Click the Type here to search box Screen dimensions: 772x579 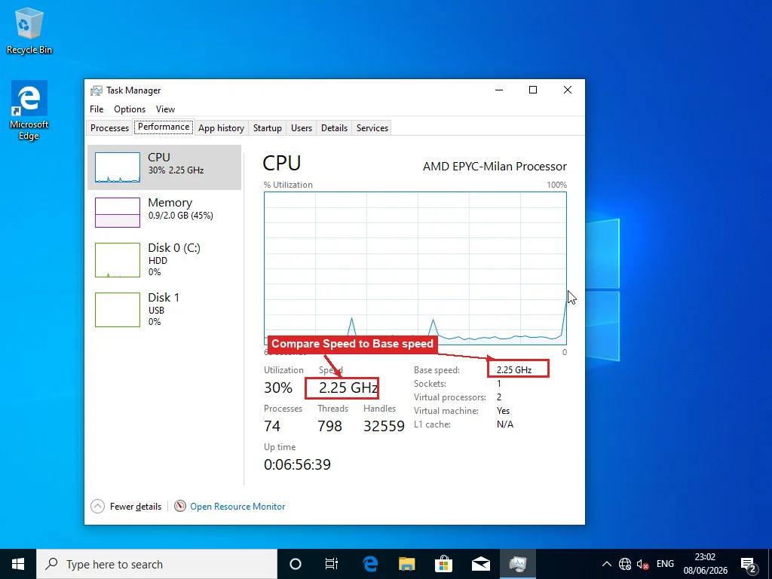click(157, 564)
